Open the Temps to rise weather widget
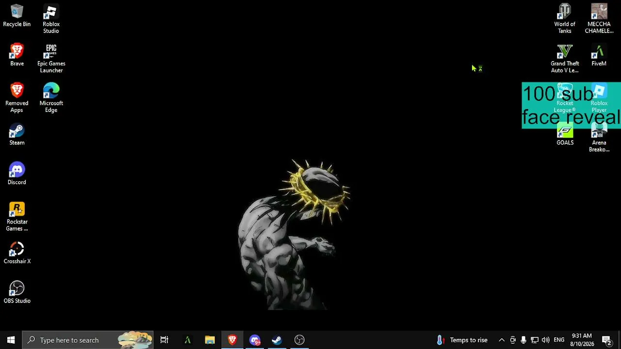 [x=462, y=340]
